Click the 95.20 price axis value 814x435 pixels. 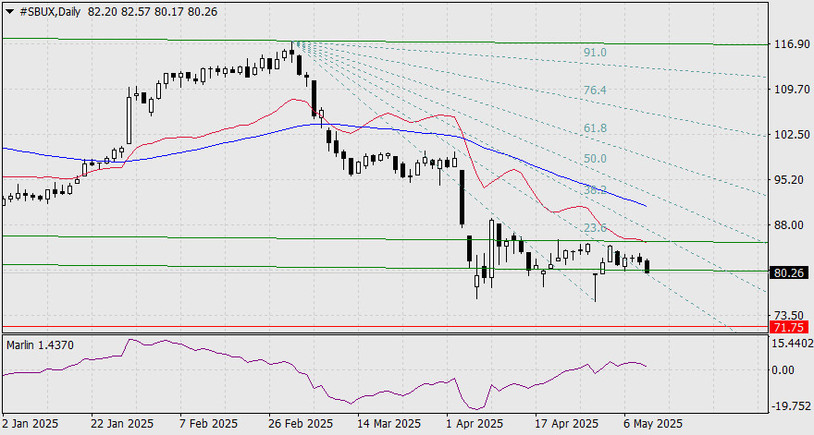pos(788,179)
